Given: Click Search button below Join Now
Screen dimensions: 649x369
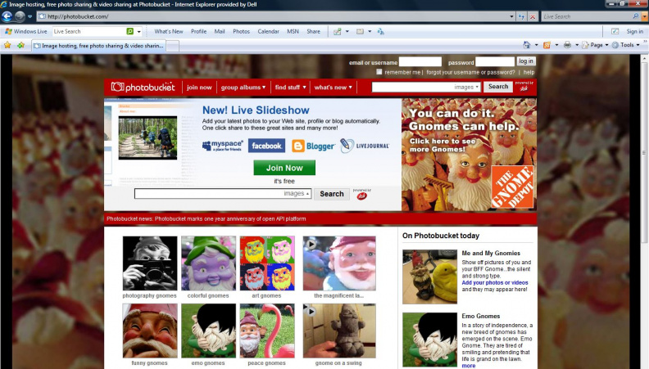Looking at the screenshot, I should tap(332, 194).
